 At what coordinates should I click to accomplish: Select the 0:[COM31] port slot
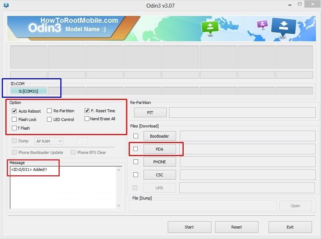(29, 91)
